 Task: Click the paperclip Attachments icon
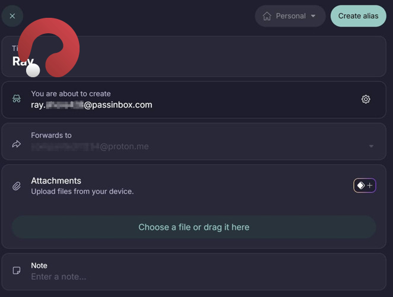17,186
